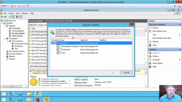
Task: Click the Forward arrow in the toolbar
Action: [x=5, y=17]
